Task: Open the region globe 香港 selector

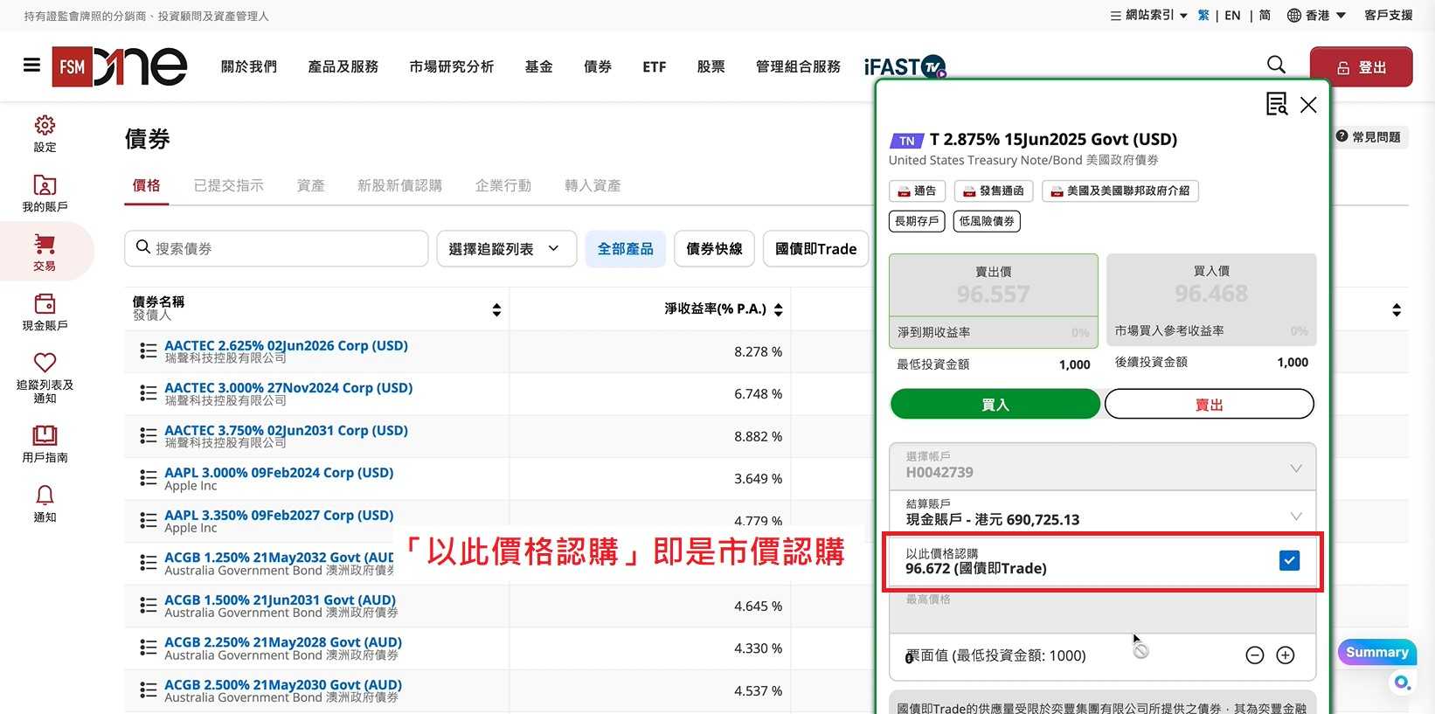Action: [1316, 15]
